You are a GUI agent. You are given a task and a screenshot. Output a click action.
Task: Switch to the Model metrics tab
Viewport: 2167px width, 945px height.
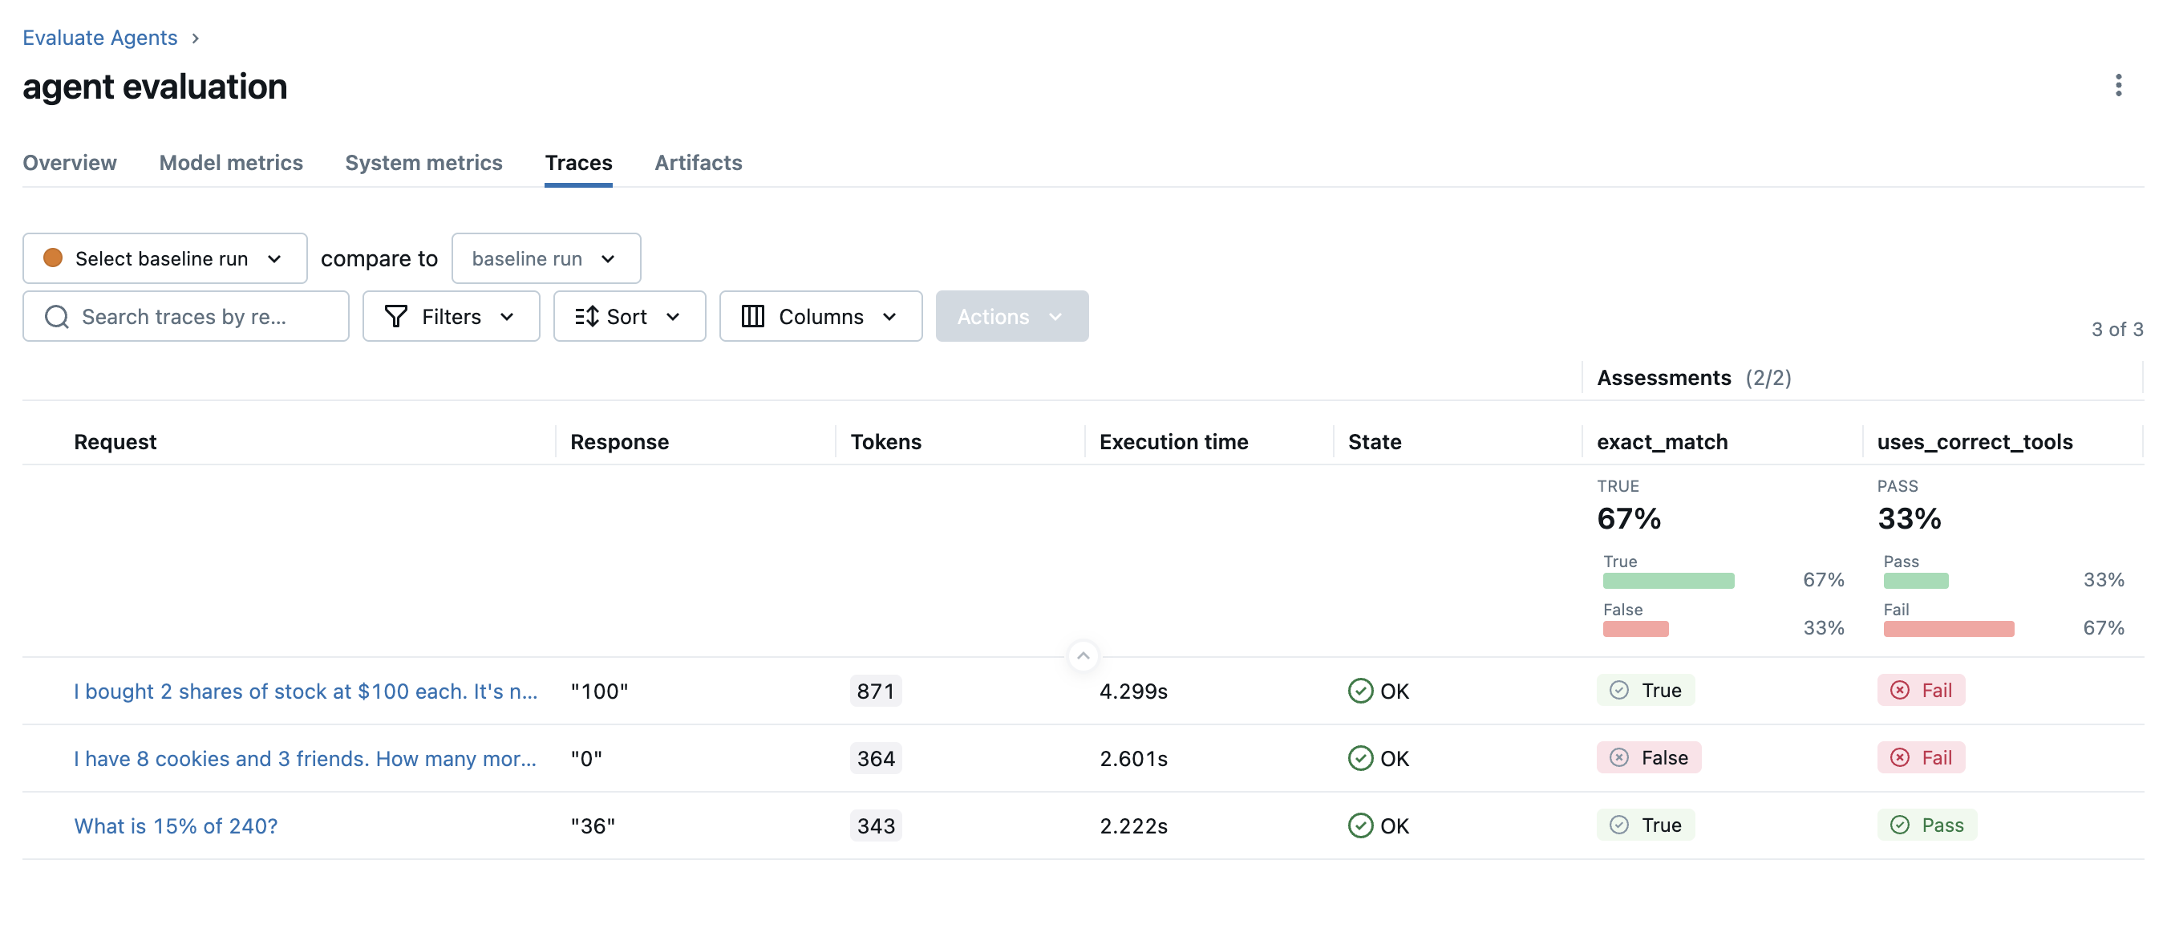point(230,162)
